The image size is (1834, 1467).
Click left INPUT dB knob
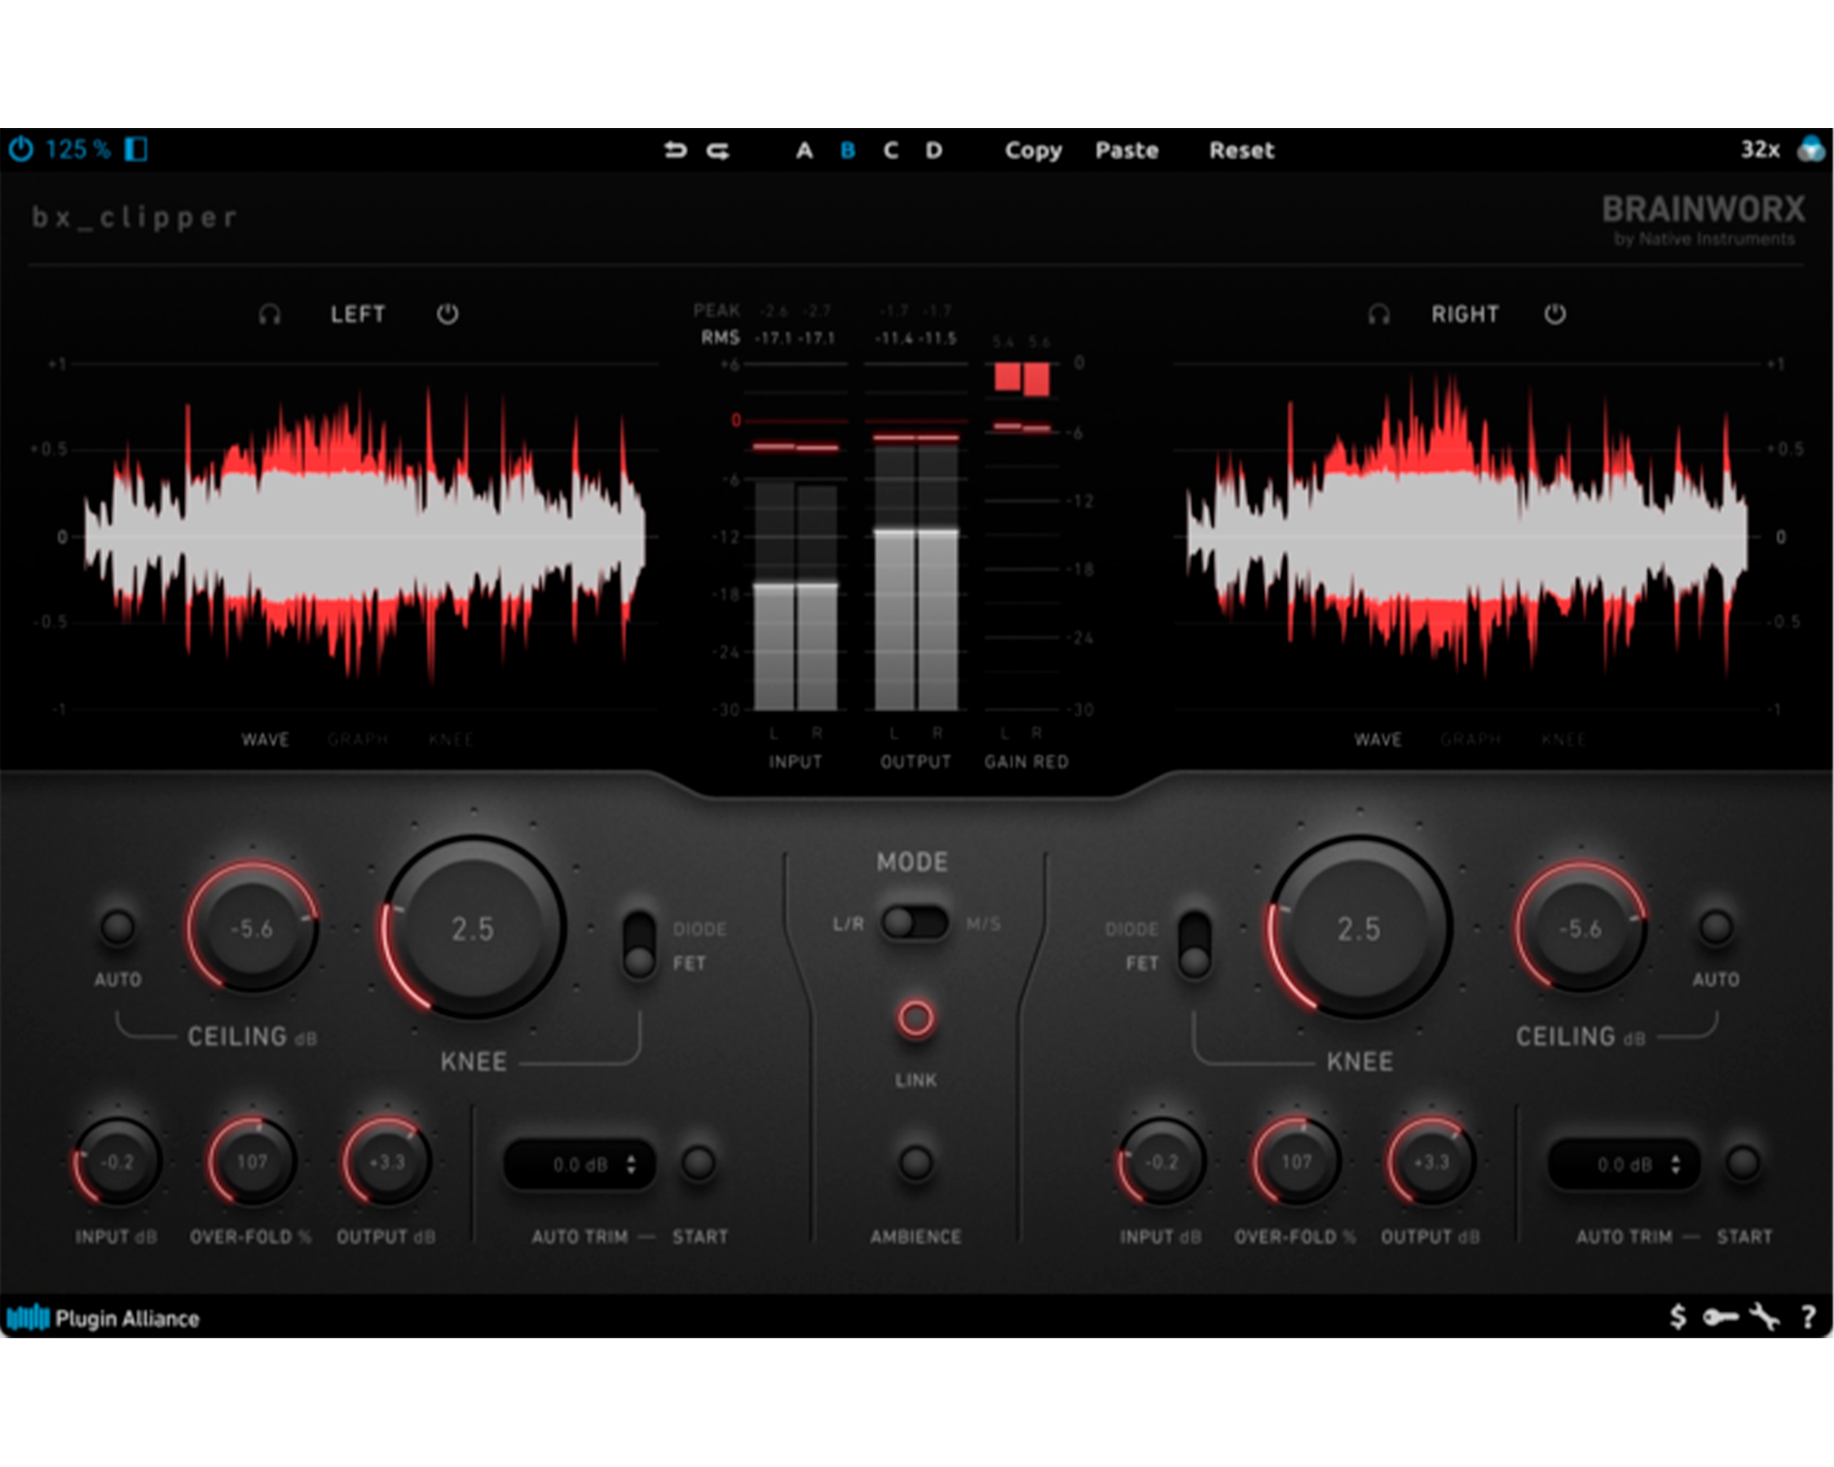pyautogui.click(x=117, y=1161)
